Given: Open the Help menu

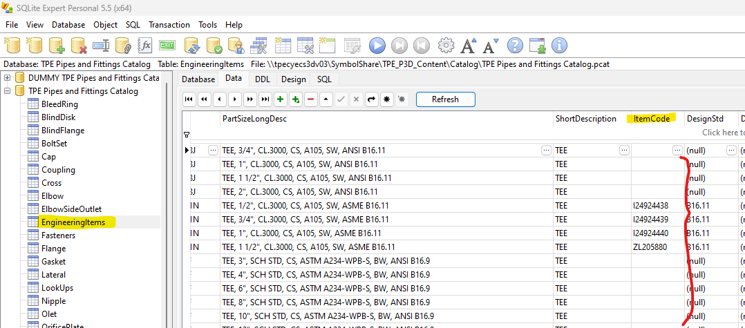Looking at the screenshot, I should pos(234,25).
